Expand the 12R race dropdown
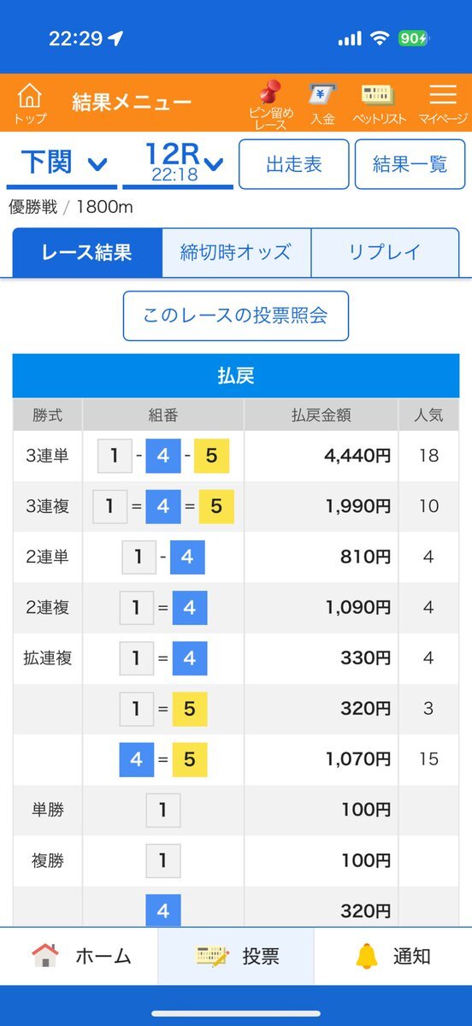This screenshot has height=1026, width=472. [178, 163]
